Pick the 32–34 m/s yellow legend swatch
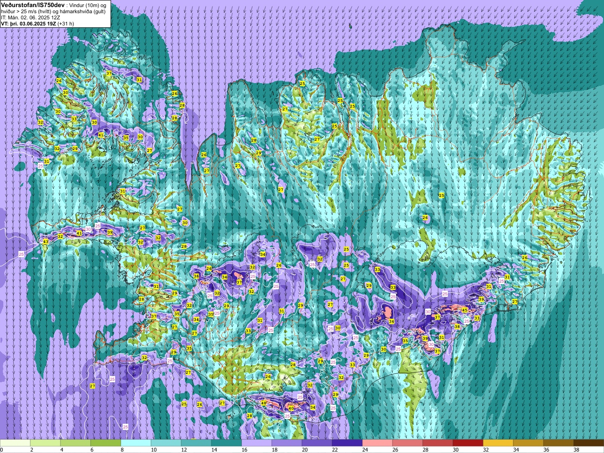 [x=498, y=443]
